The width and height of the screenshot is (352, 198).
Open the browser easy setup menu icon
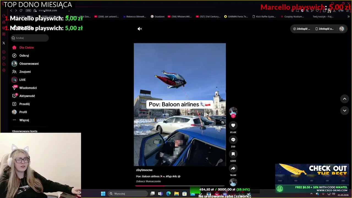coord(347,10)
